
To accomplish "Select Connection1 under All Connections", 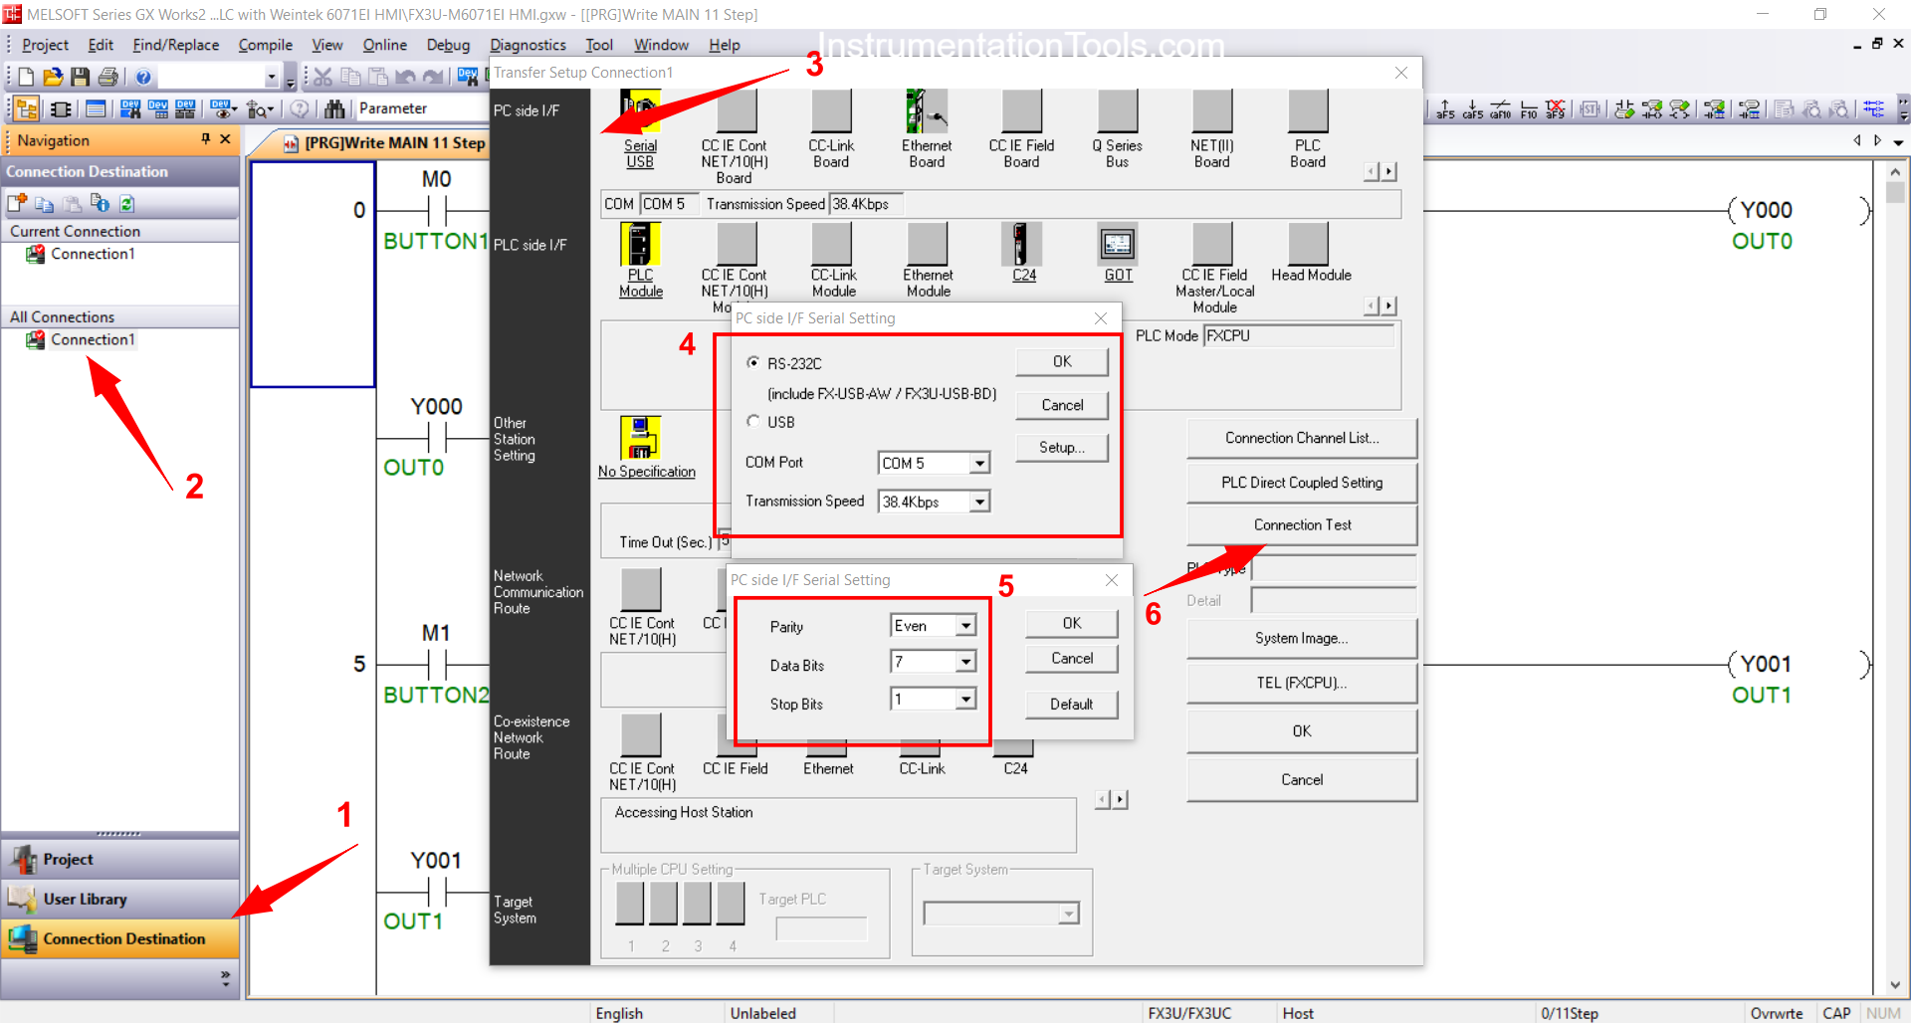I will [92, 339].
